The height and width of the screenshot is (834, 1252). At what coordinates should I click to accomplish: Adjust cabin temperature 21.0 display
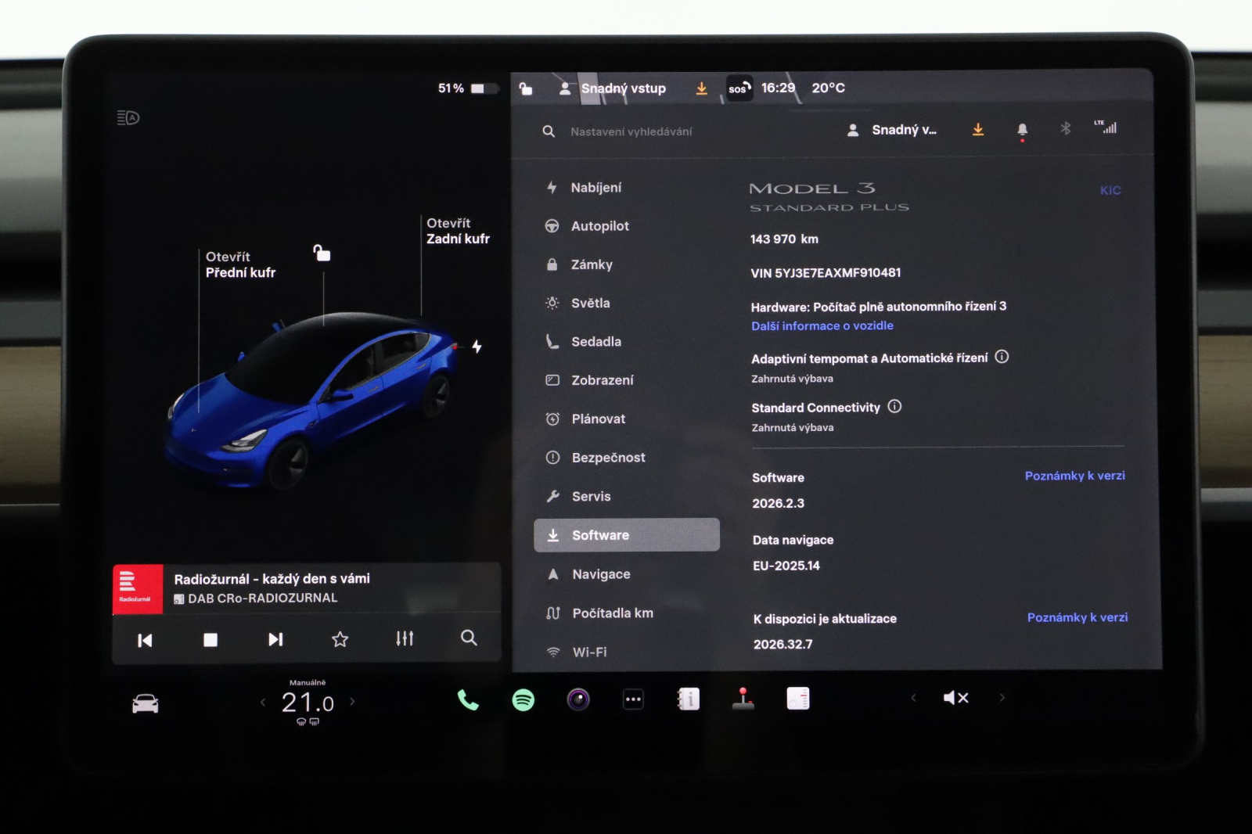pos(308,703)
